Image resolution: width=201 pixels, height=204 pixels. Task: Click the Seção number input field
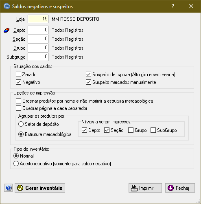coord(38,39)
